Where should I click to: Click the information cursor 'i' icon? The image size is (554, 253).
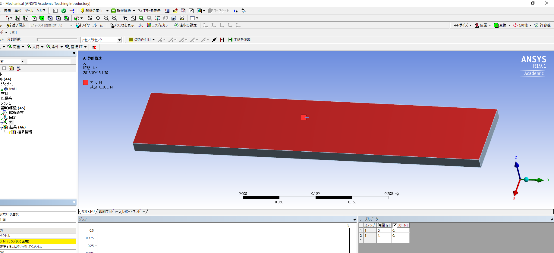tap(236, 11)
